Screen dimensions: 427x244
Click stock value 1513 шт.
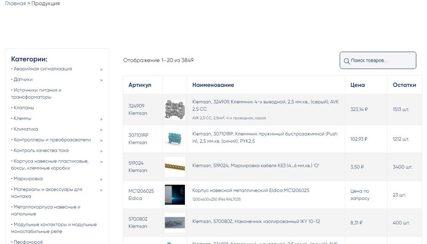point(401,109)
